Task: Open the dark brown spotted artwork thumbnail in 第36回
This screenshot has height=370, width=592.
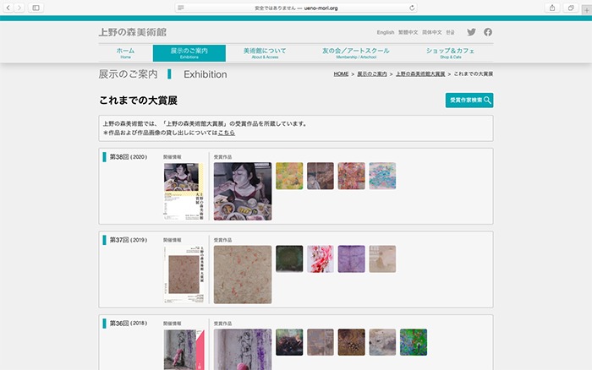Action: [x=351, y=342]
